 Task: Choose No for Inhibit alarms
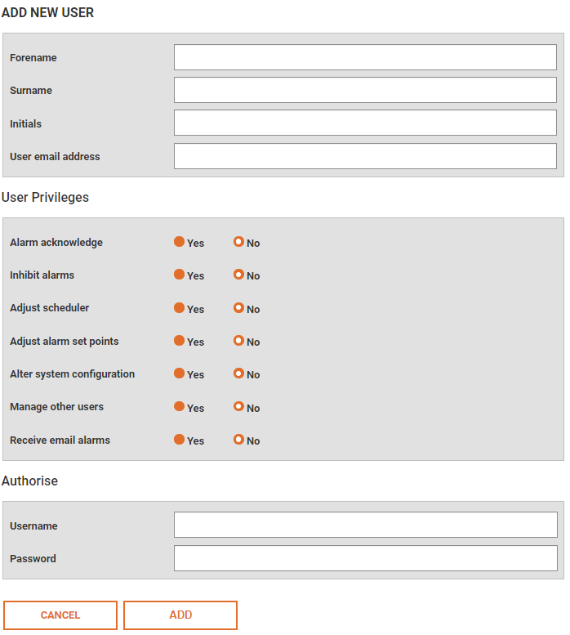[x=238, y=275]
